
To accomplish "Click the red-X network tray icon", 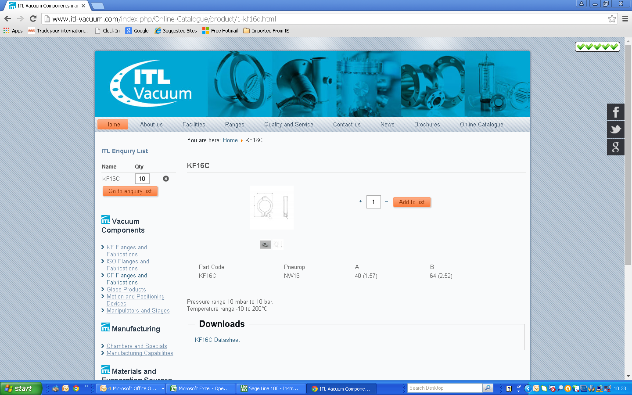I will click(x=607, y=388).
